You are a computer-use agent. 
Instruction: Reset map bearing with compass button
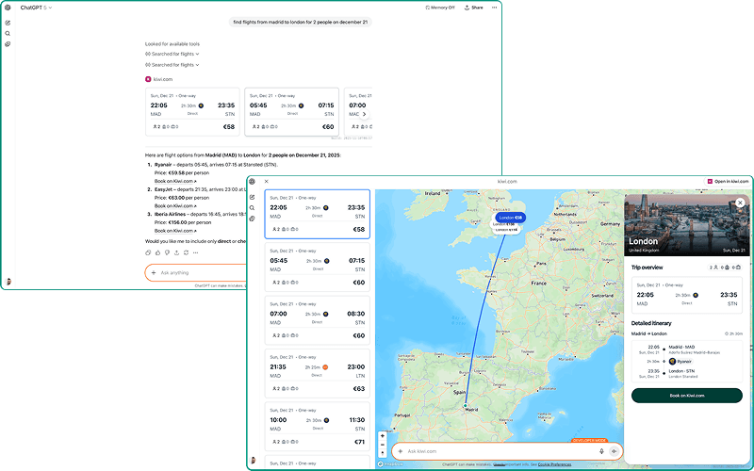pos(383,453)
